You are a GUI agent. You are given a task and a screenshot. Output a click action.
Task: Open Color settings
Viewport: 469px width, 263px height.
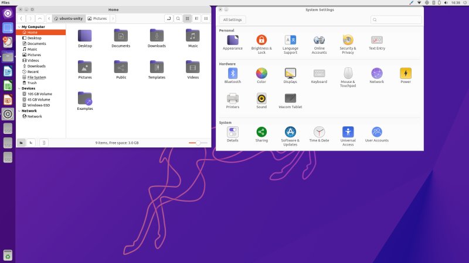261,75
